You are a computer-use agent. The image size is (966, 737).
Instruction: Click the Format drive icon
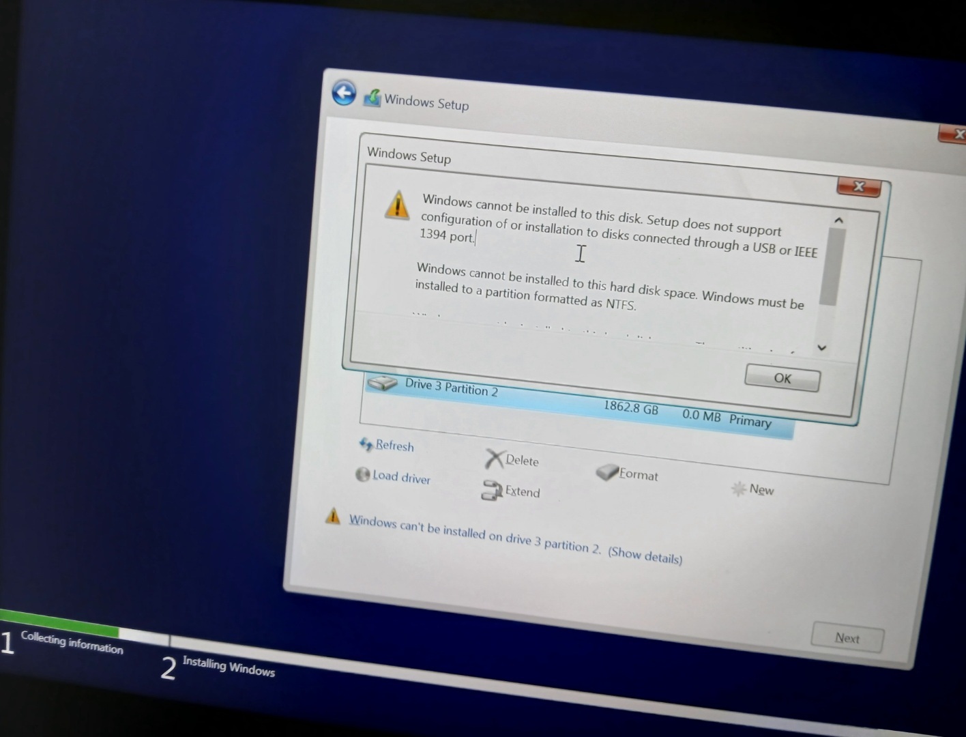[606, 472]
